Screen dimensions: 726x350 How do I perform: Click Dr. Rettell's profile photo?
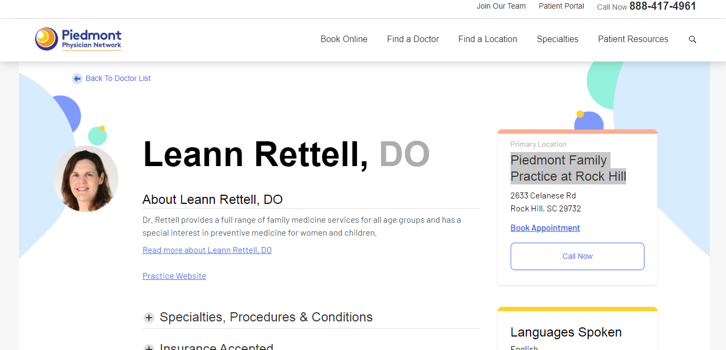[x=86, y=179]
